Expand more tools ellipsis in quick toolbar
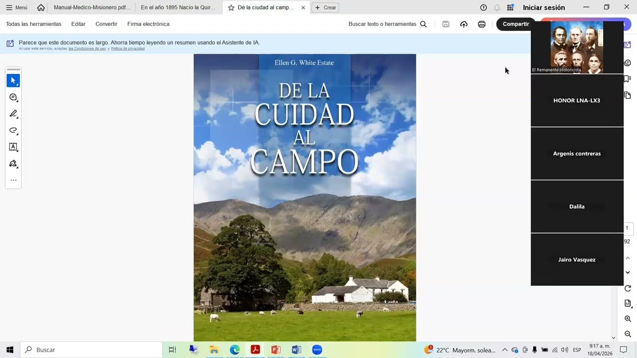The width and height of the screenshot is (637, 358). click(13, 180)
